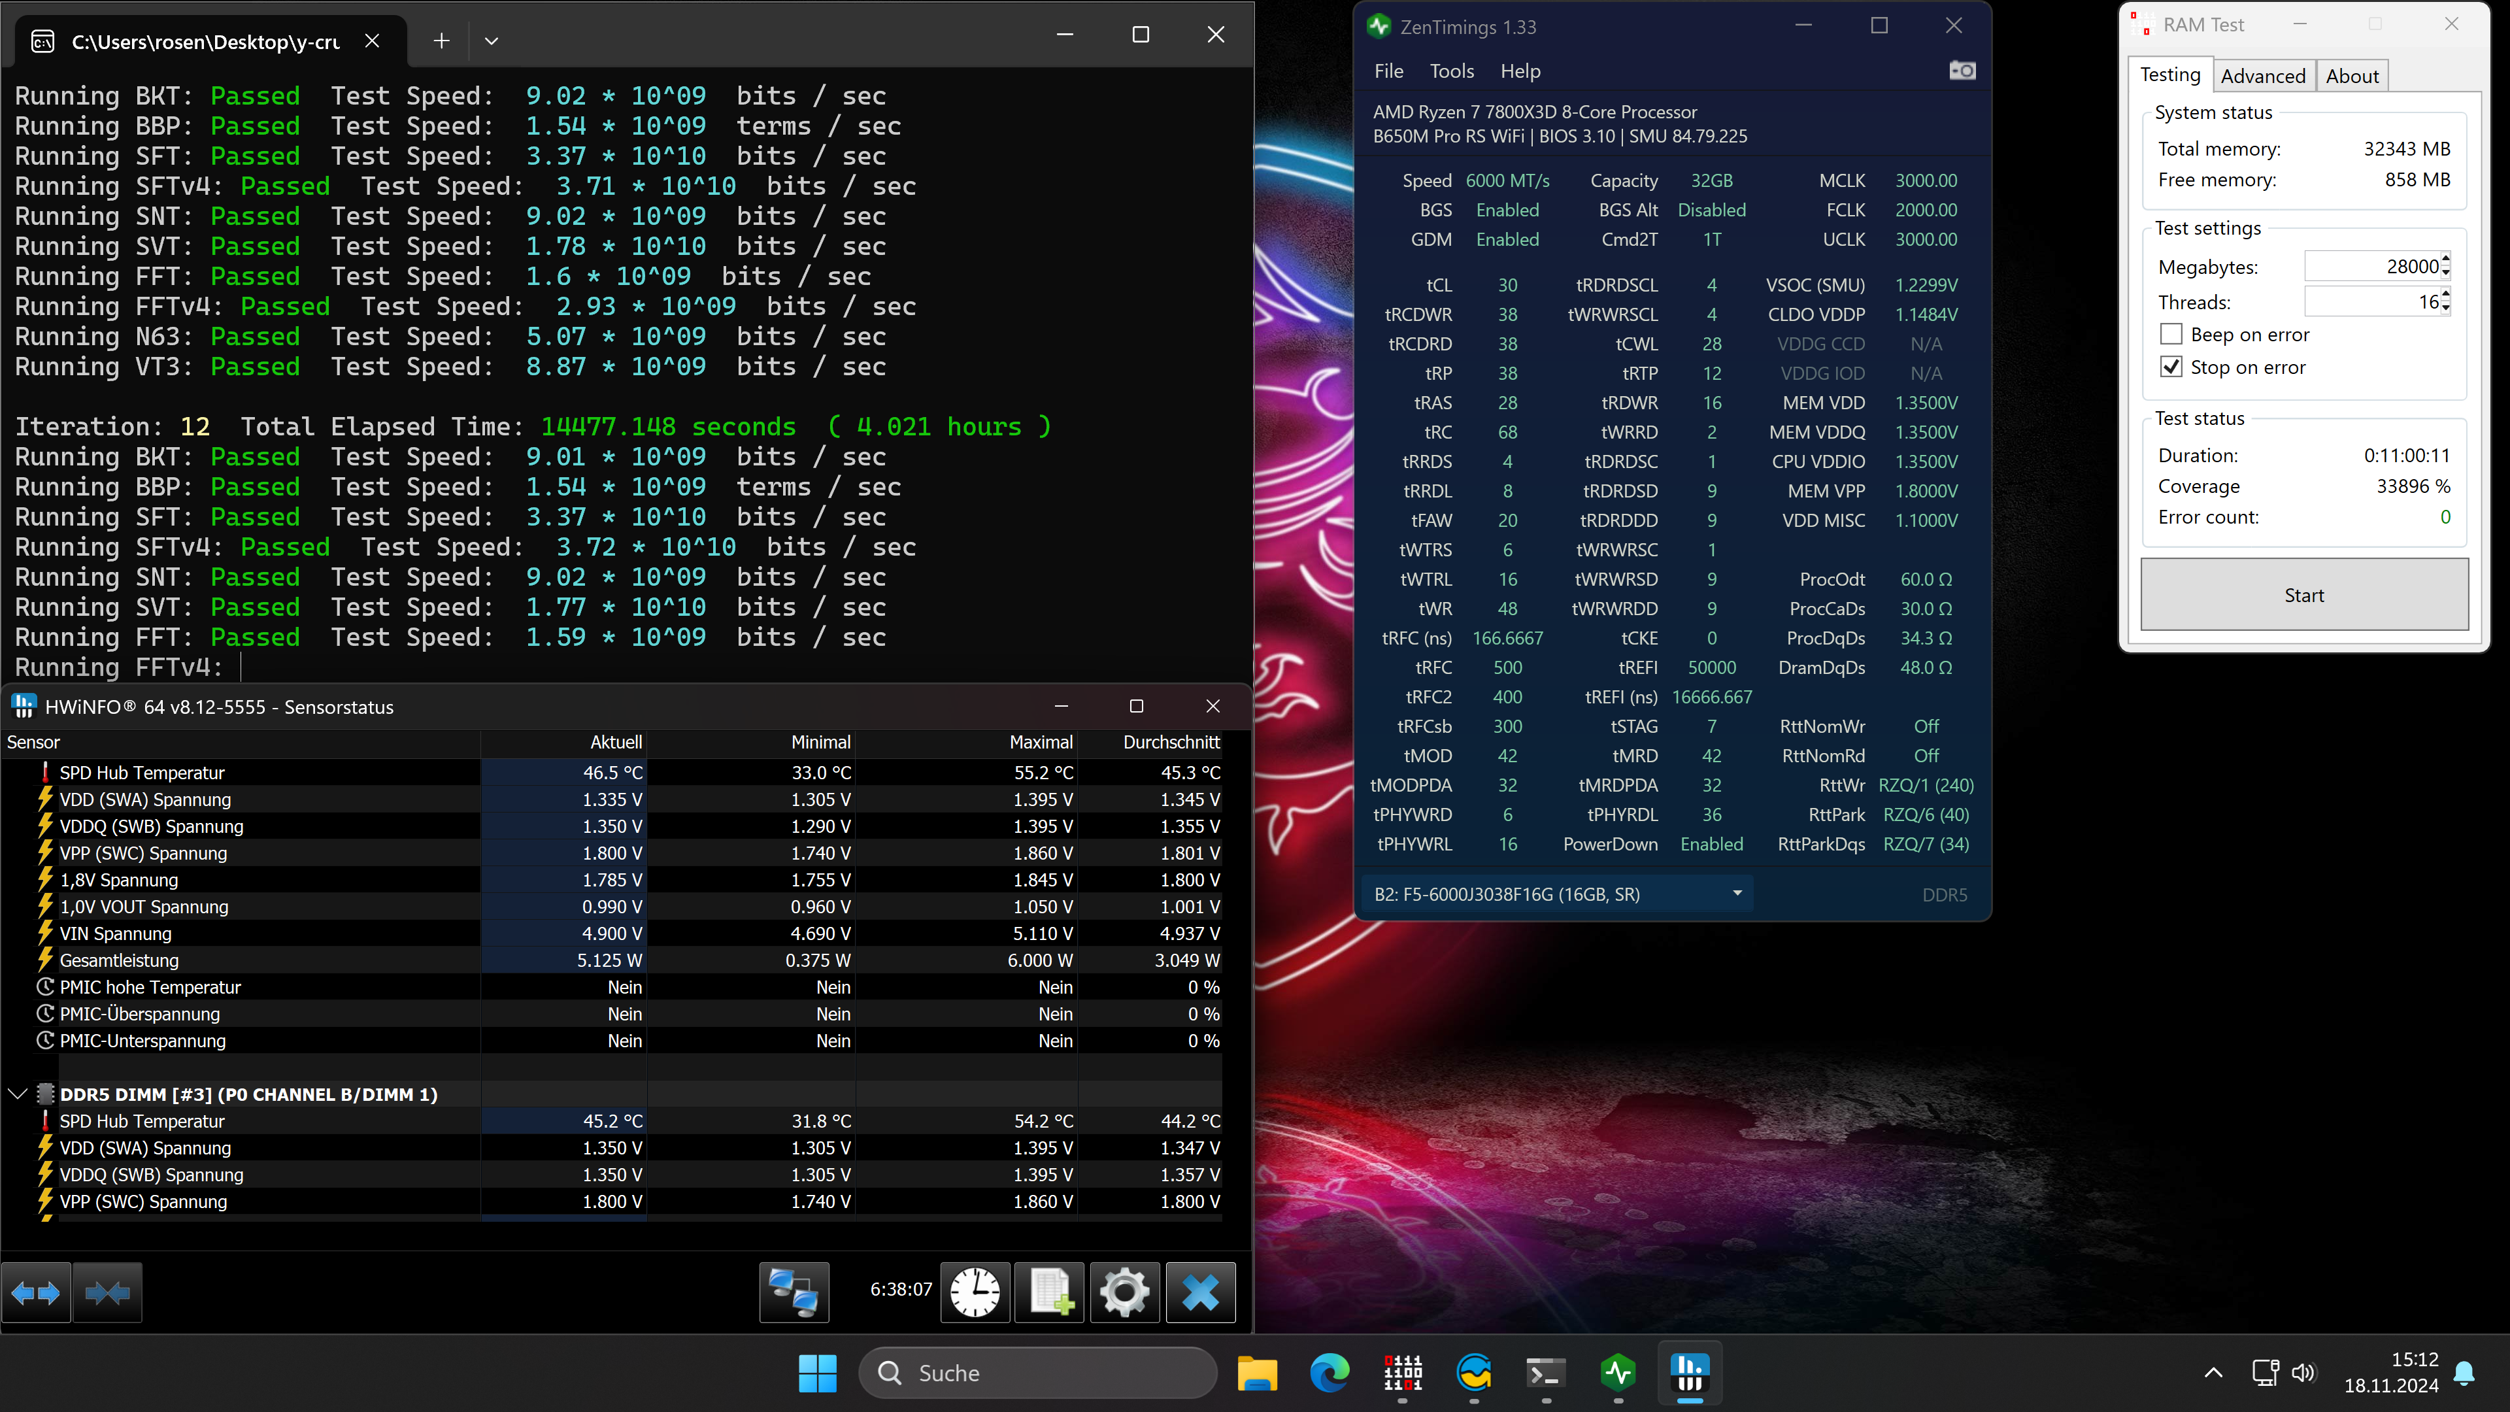Select PMIC-Überspannung sensor row
2510x1412 pixels.
[612, 1013]
